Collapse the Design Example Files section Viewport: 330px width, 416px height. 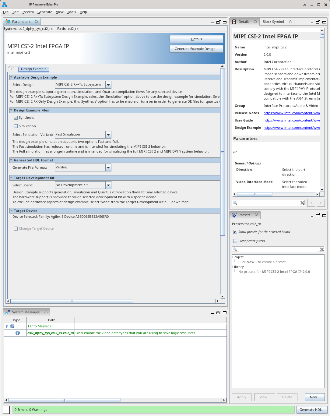(x=11, y=110)
